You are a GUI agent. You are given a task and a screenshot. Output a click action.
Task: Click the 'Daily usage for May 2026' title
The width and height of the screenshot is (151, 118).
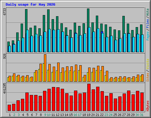pos(30,4)
